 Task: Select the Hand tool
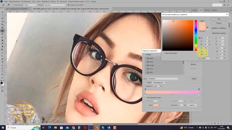click(3, 71)
